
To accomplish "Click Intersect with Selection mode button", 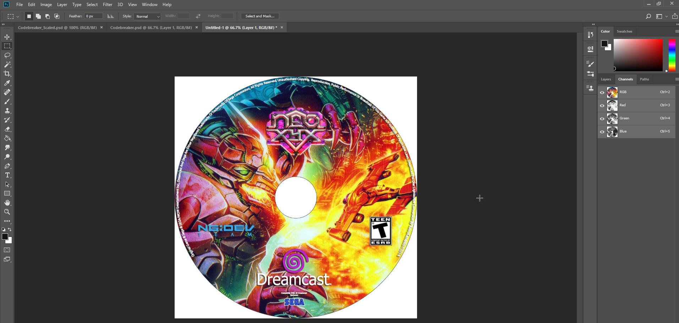I will [x=57, y=16].
